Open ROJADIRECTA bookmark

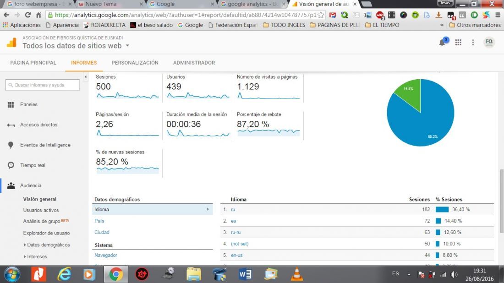[x=104, y=25]
